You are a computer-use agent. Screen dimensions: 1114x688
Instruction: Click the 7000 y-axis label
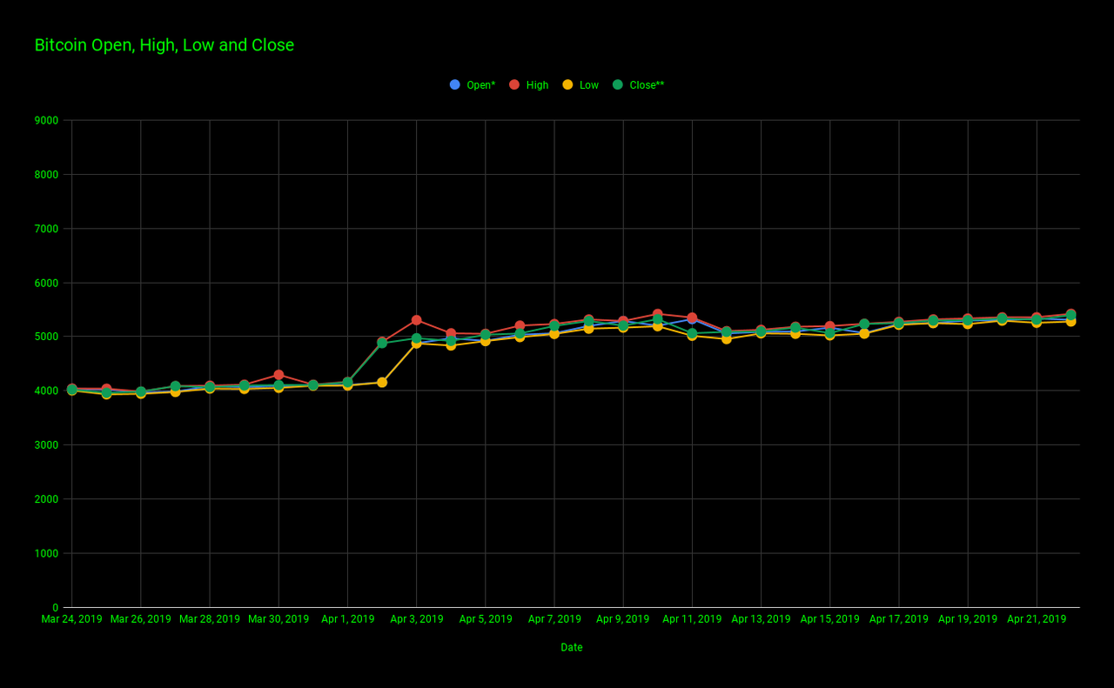coord(48,229)
